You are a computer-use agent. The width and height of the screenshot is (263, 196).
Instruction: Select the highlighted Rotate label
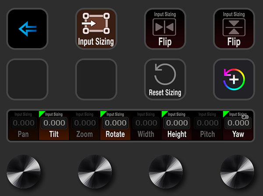click(x=115, y=134)
